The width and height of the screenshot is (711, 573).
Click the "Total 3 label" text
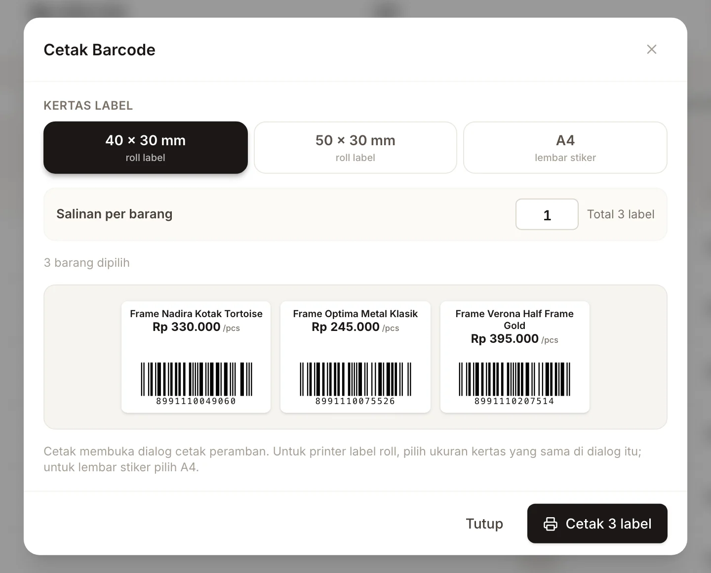[x=621, y=214]
